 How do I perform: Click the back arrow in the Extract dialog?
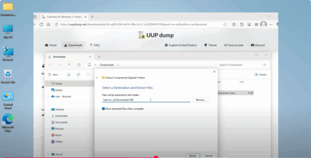click(x=97, y=78)
